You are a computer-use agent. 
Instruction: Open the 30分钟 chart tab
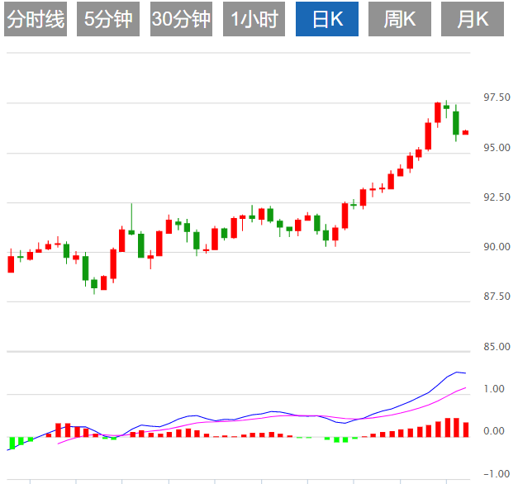181,20
